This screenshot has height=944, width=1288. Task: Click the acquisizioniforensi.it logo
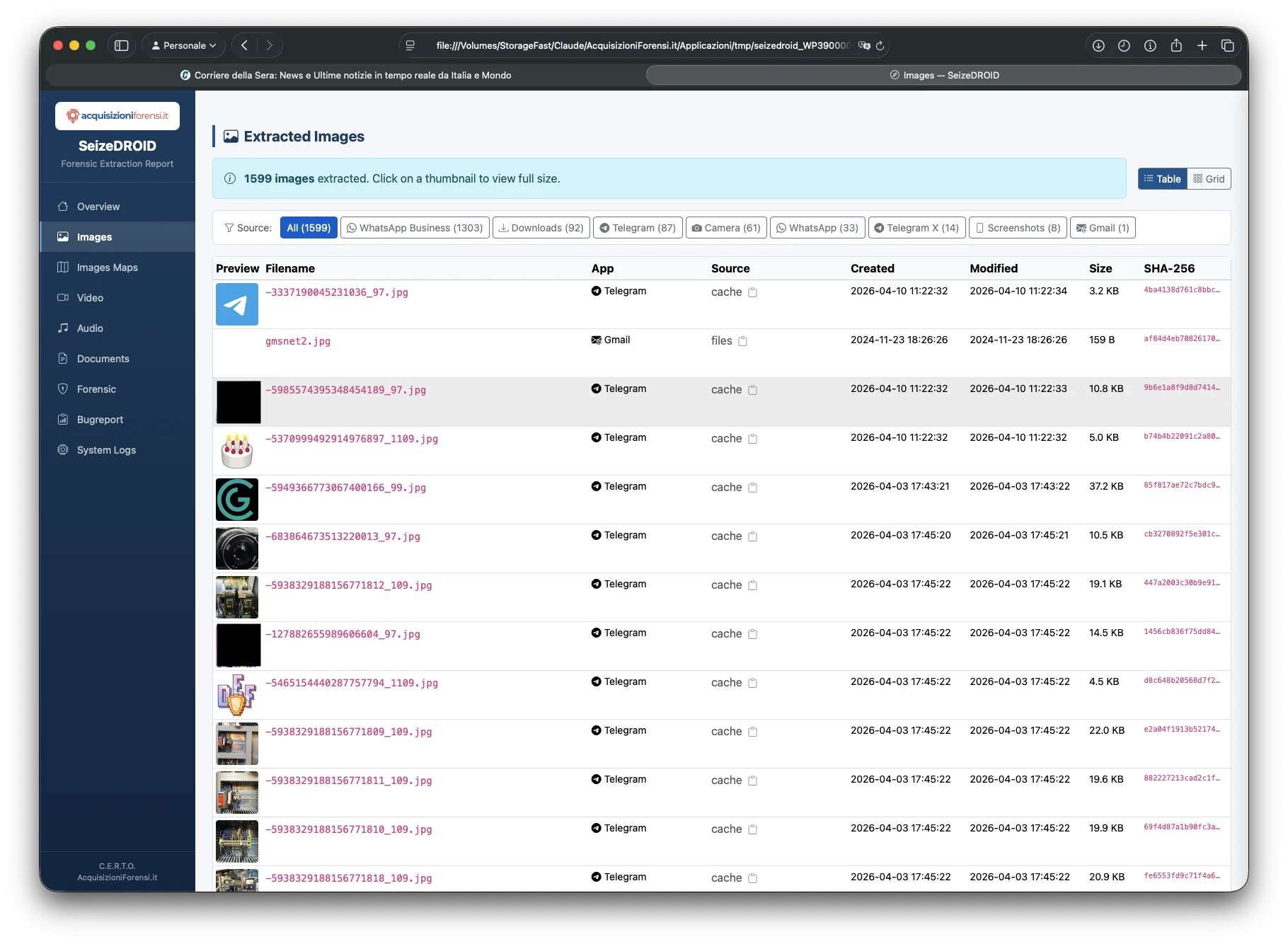point(117,115)
